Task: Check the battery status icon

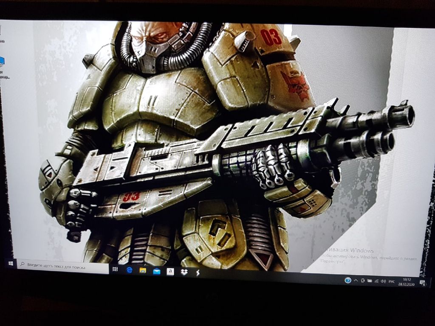Action: (x=370, y=281)
